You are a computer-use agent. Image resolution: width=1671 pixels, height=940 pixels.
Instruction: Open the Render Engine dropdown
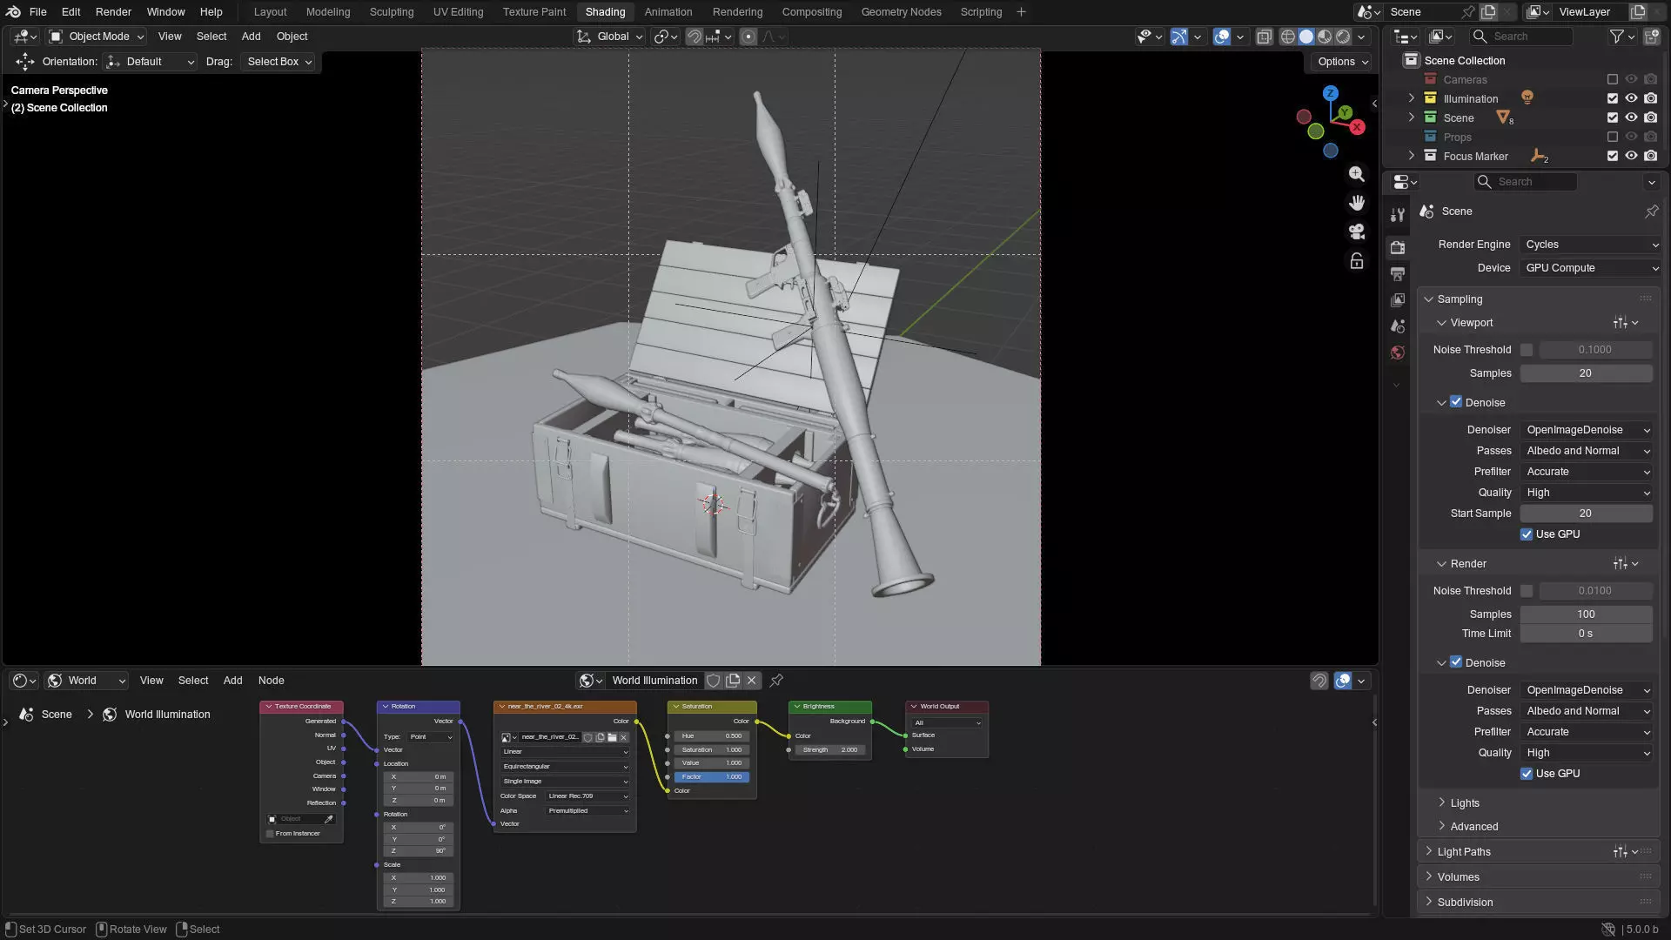click(1591, 245)
